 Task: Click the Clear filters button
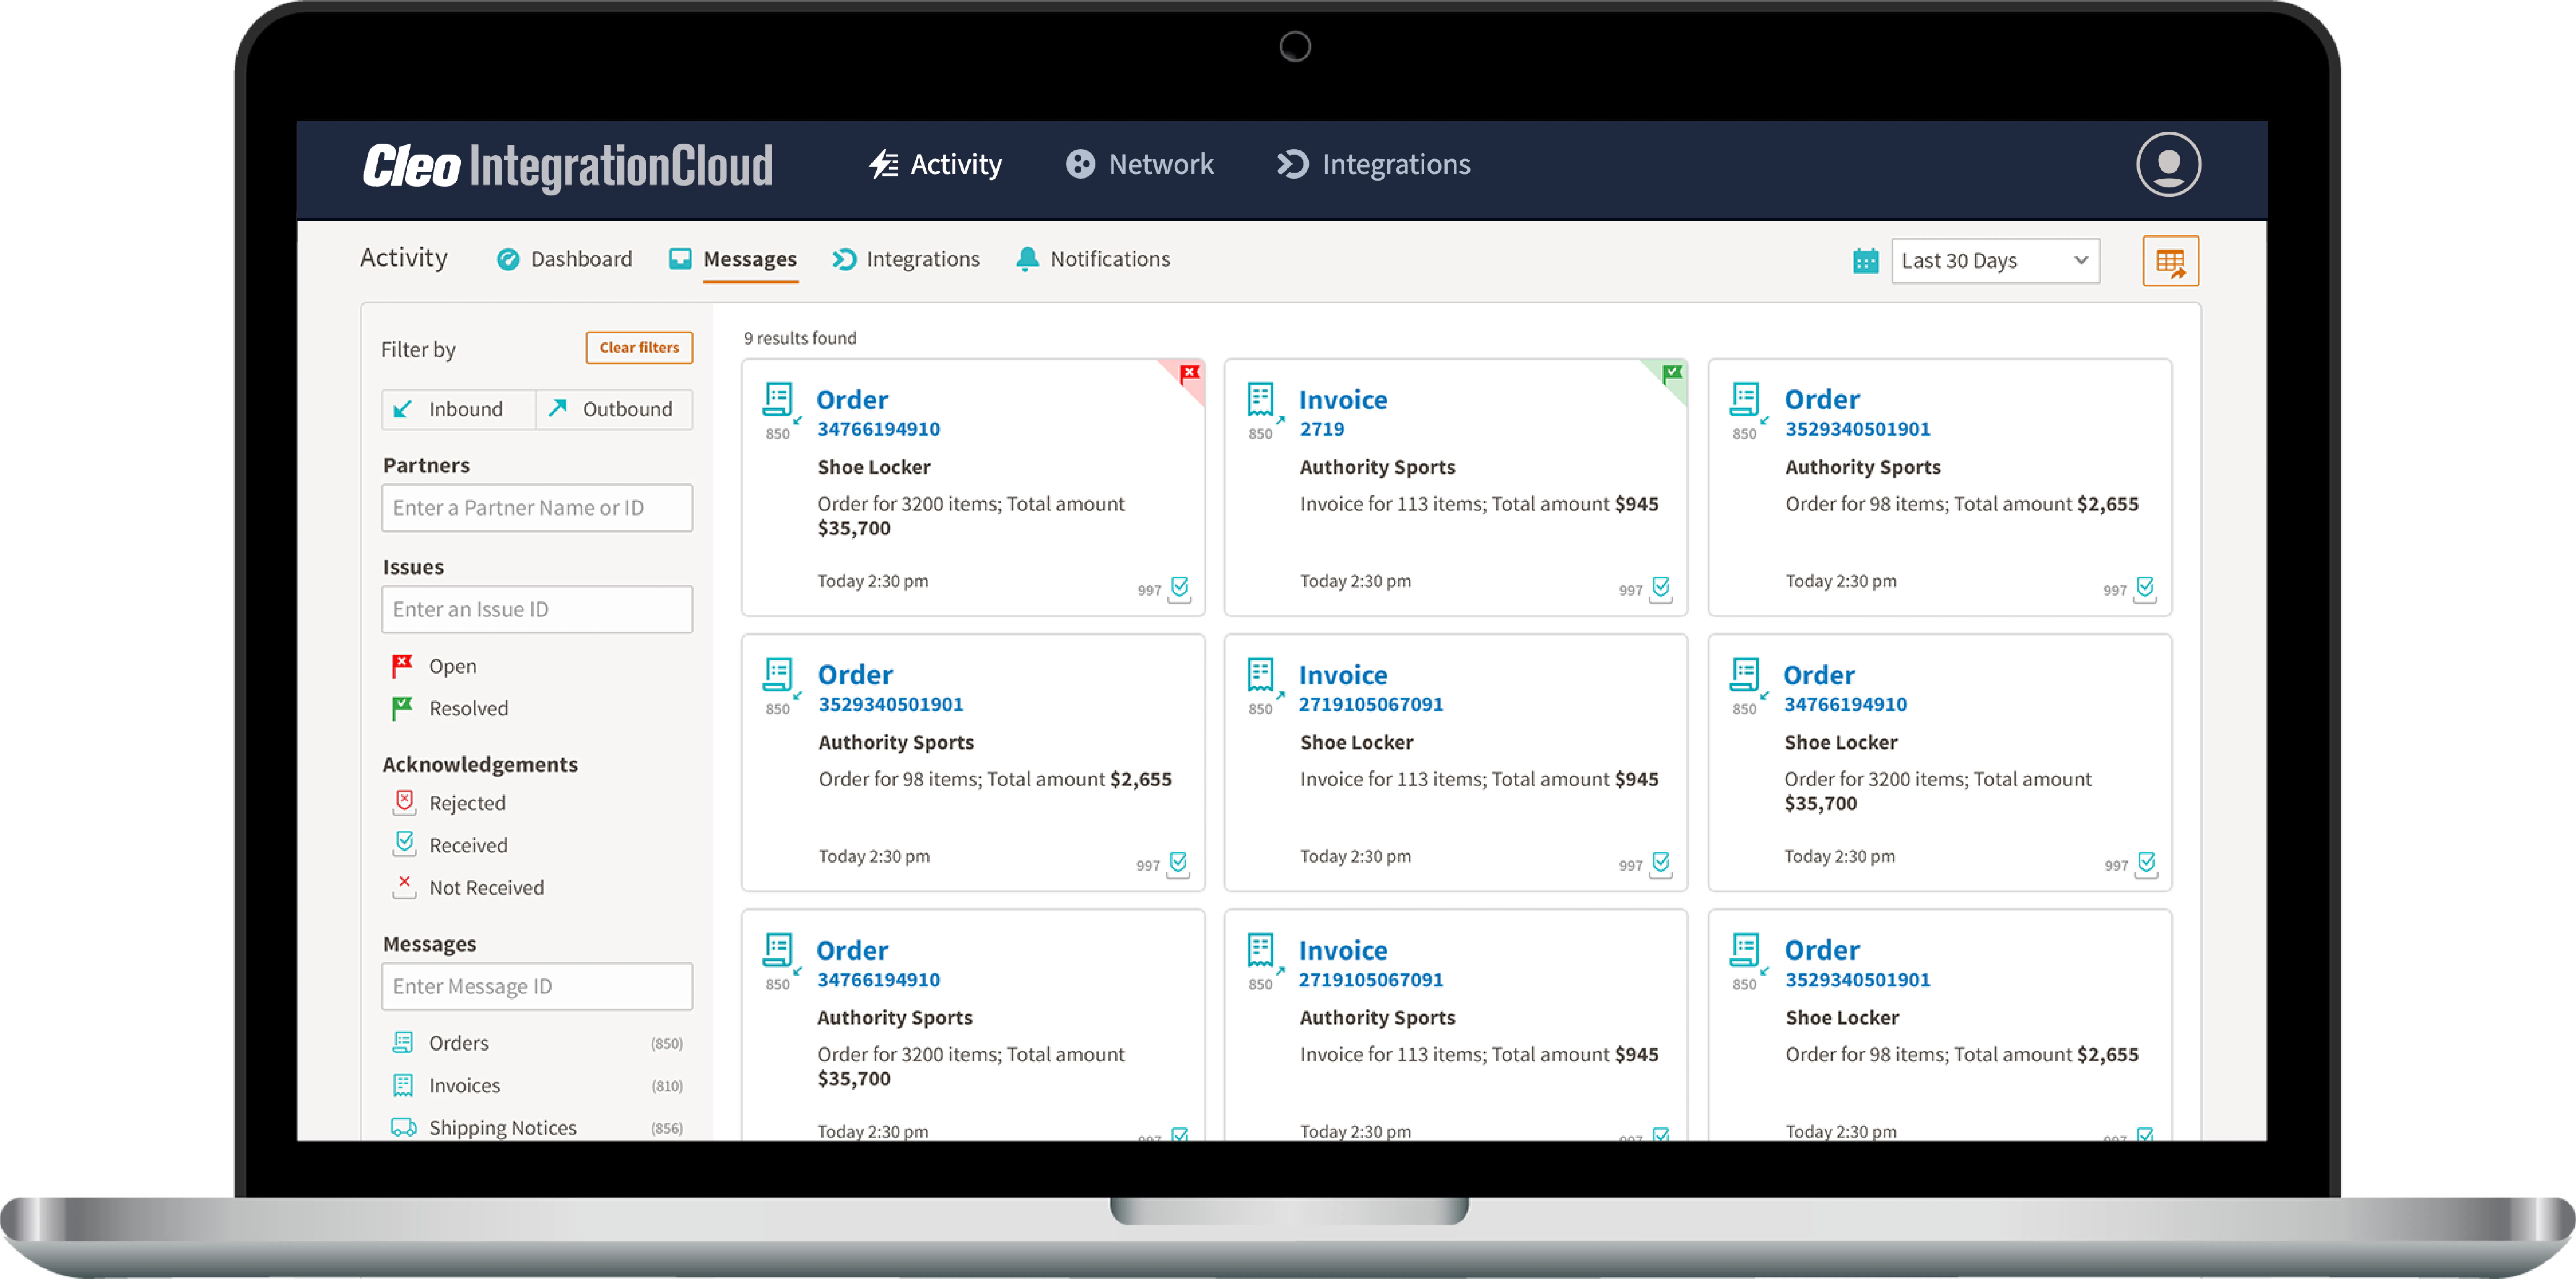tap(639, 348)
